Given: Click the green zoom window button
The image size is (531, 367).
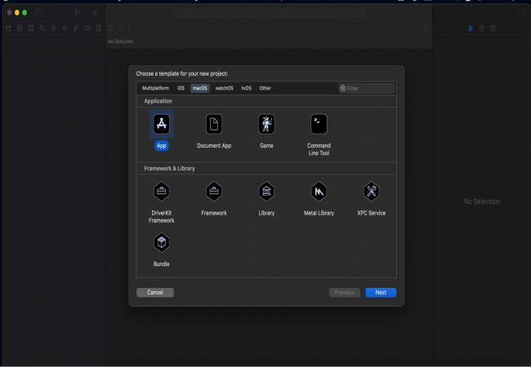Looking at the screenshot, I should 25,12.
